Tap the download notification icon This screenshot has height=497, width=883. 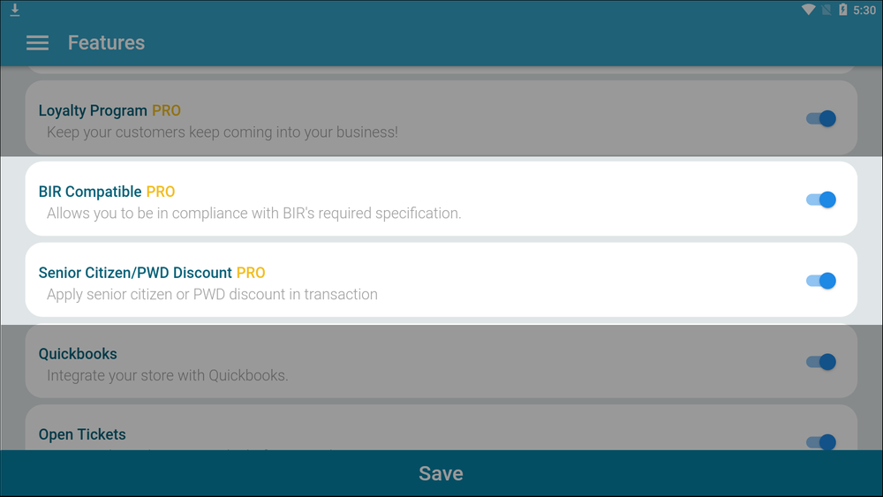click(x=15, y=11)
